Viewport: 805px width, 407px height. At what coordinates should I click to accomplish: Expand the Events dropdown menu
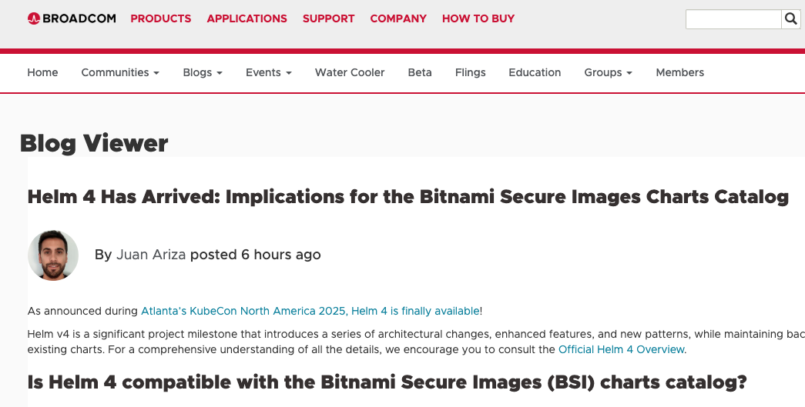click(x=269, y=72)
